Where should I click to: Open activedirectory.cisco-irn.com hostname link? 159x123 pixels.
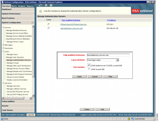tap(71, 28)
